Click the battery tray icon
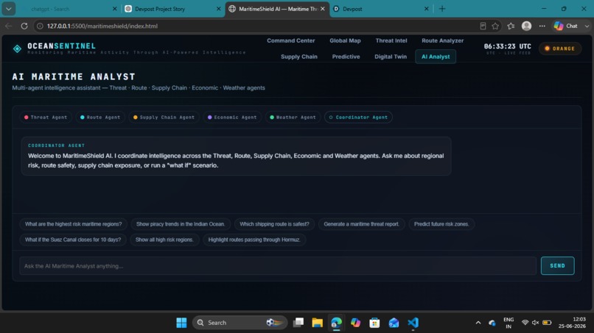Viewport: 594px width, 333px height. pos(547,323)
